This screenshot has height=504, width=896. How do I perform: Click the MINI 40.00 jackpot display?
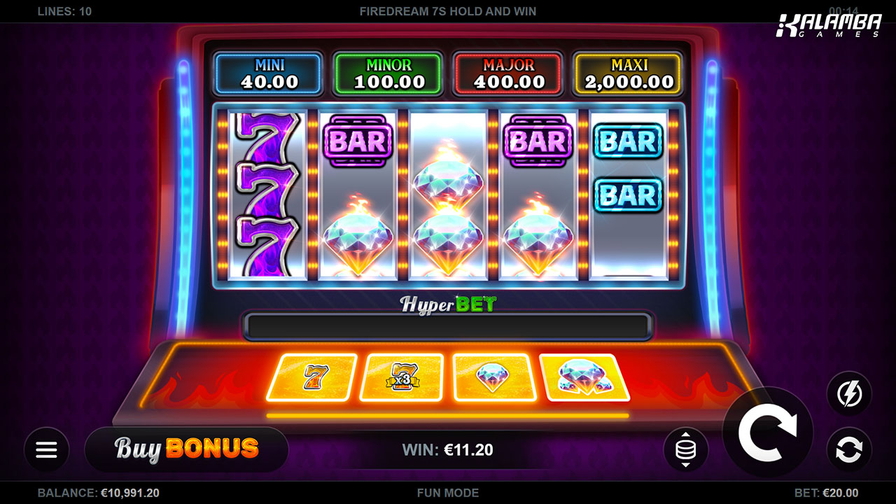[x=269, y=74]
